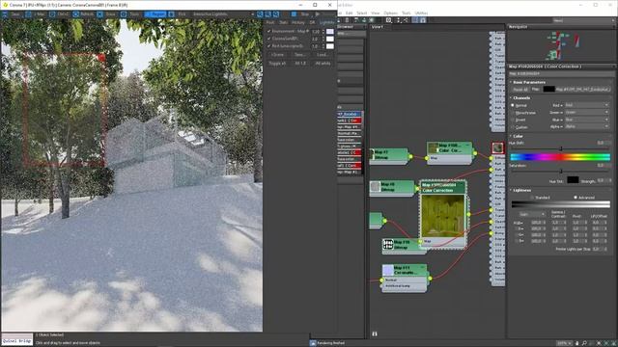Click the Lay Out Children icon in Slate toolbar
618x347 pixels.
click(x=406, y=20)
